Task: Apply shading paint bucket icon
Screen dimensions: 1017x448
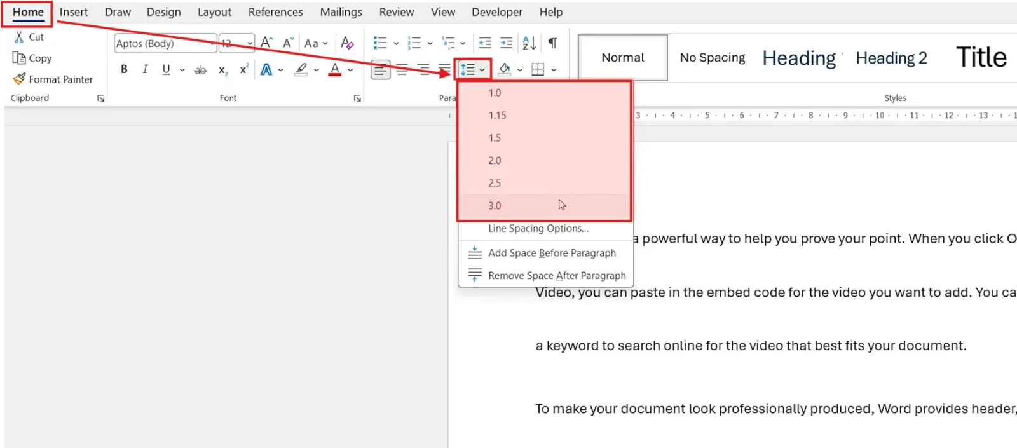Action: [505, 69]
